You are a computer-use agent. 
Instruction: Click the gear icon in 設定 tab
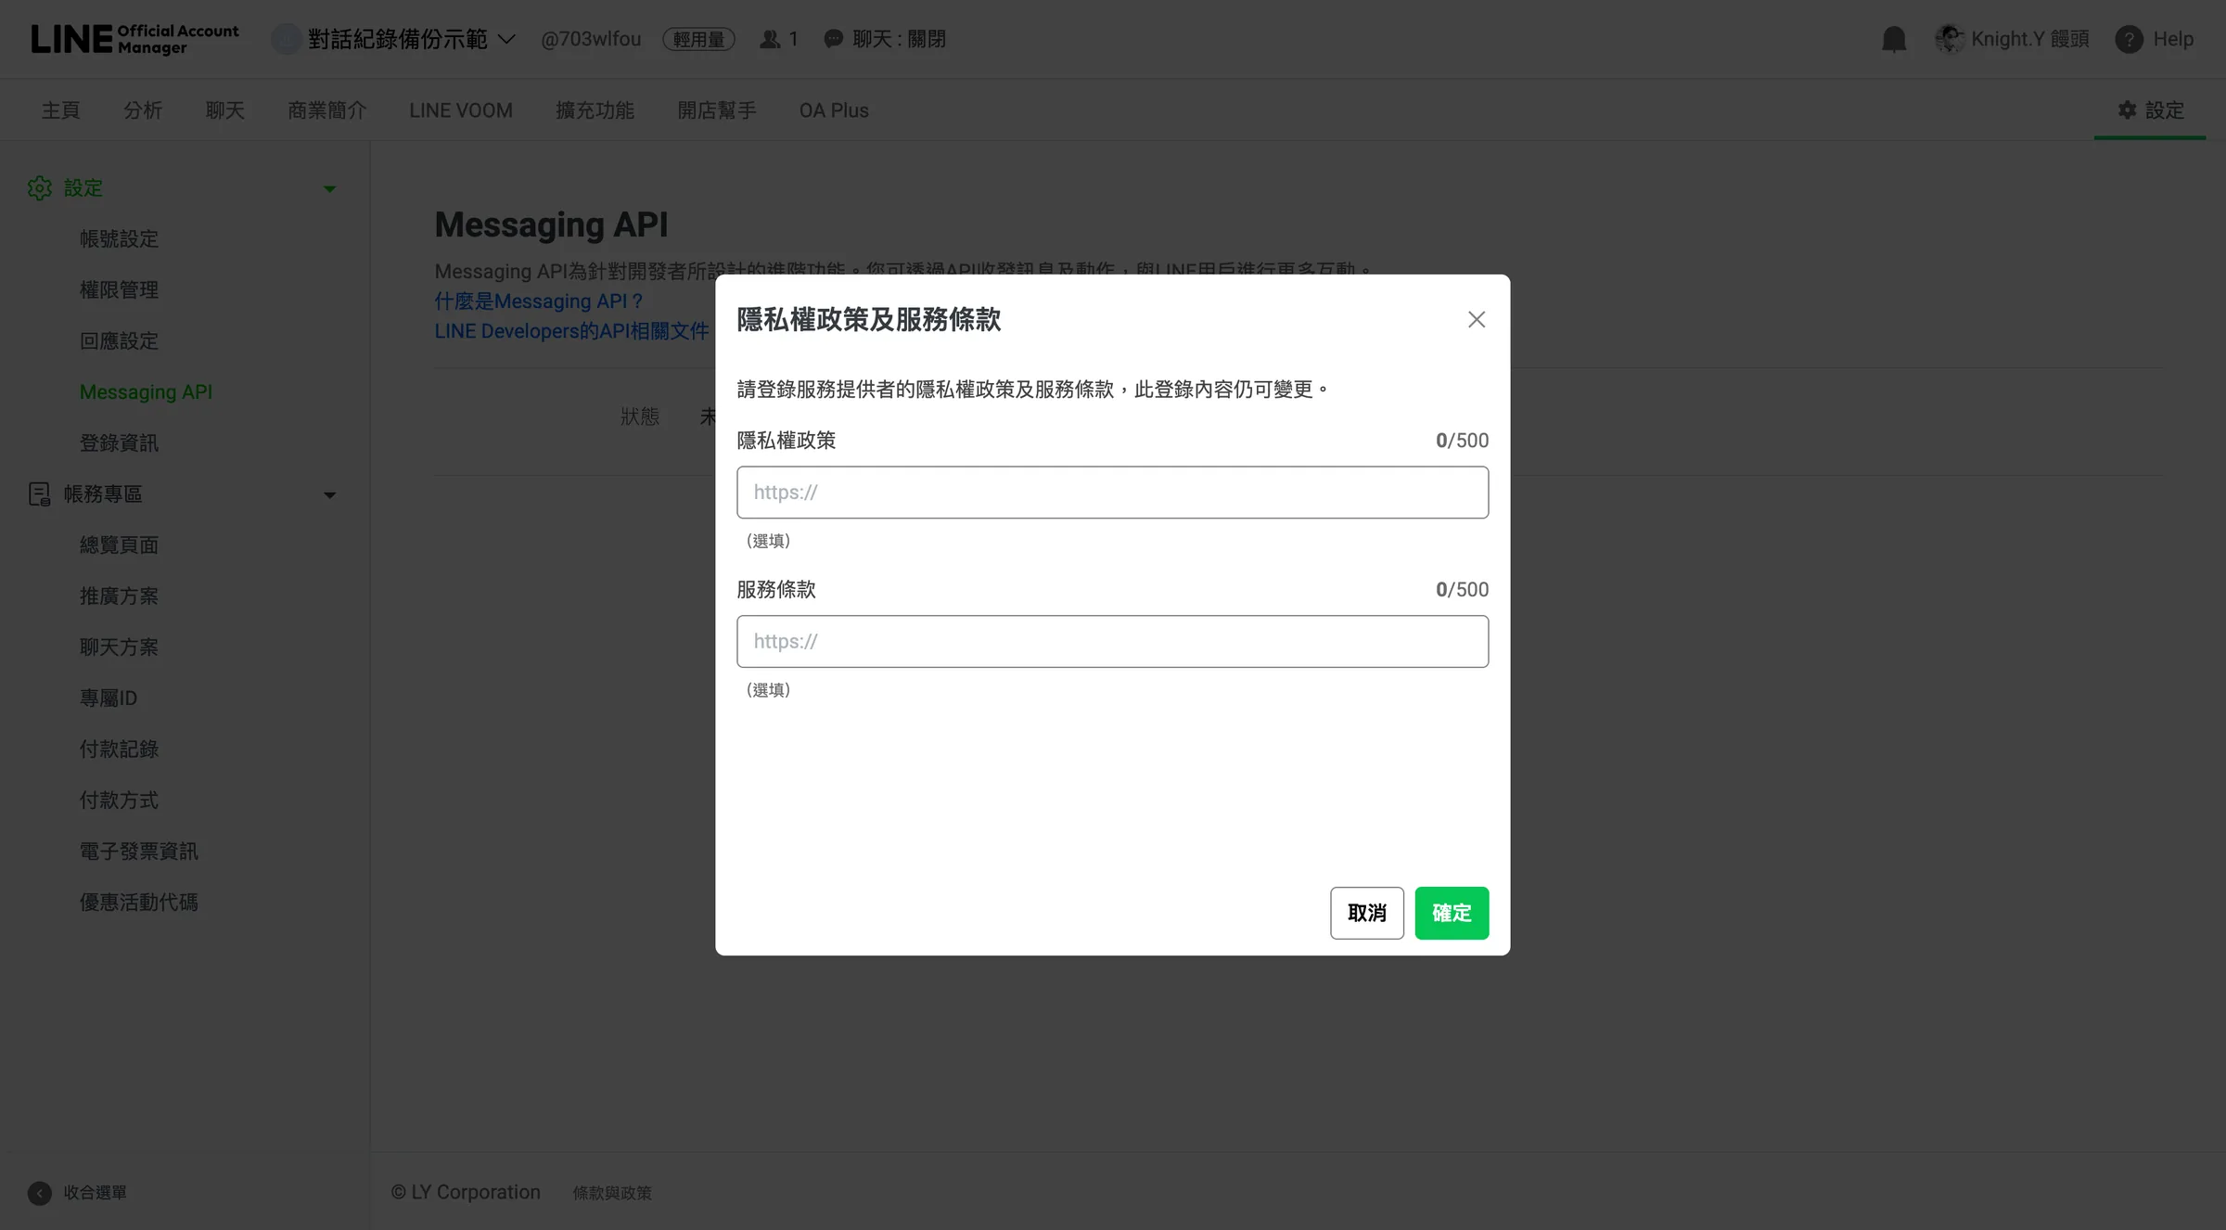(2128, 110)
